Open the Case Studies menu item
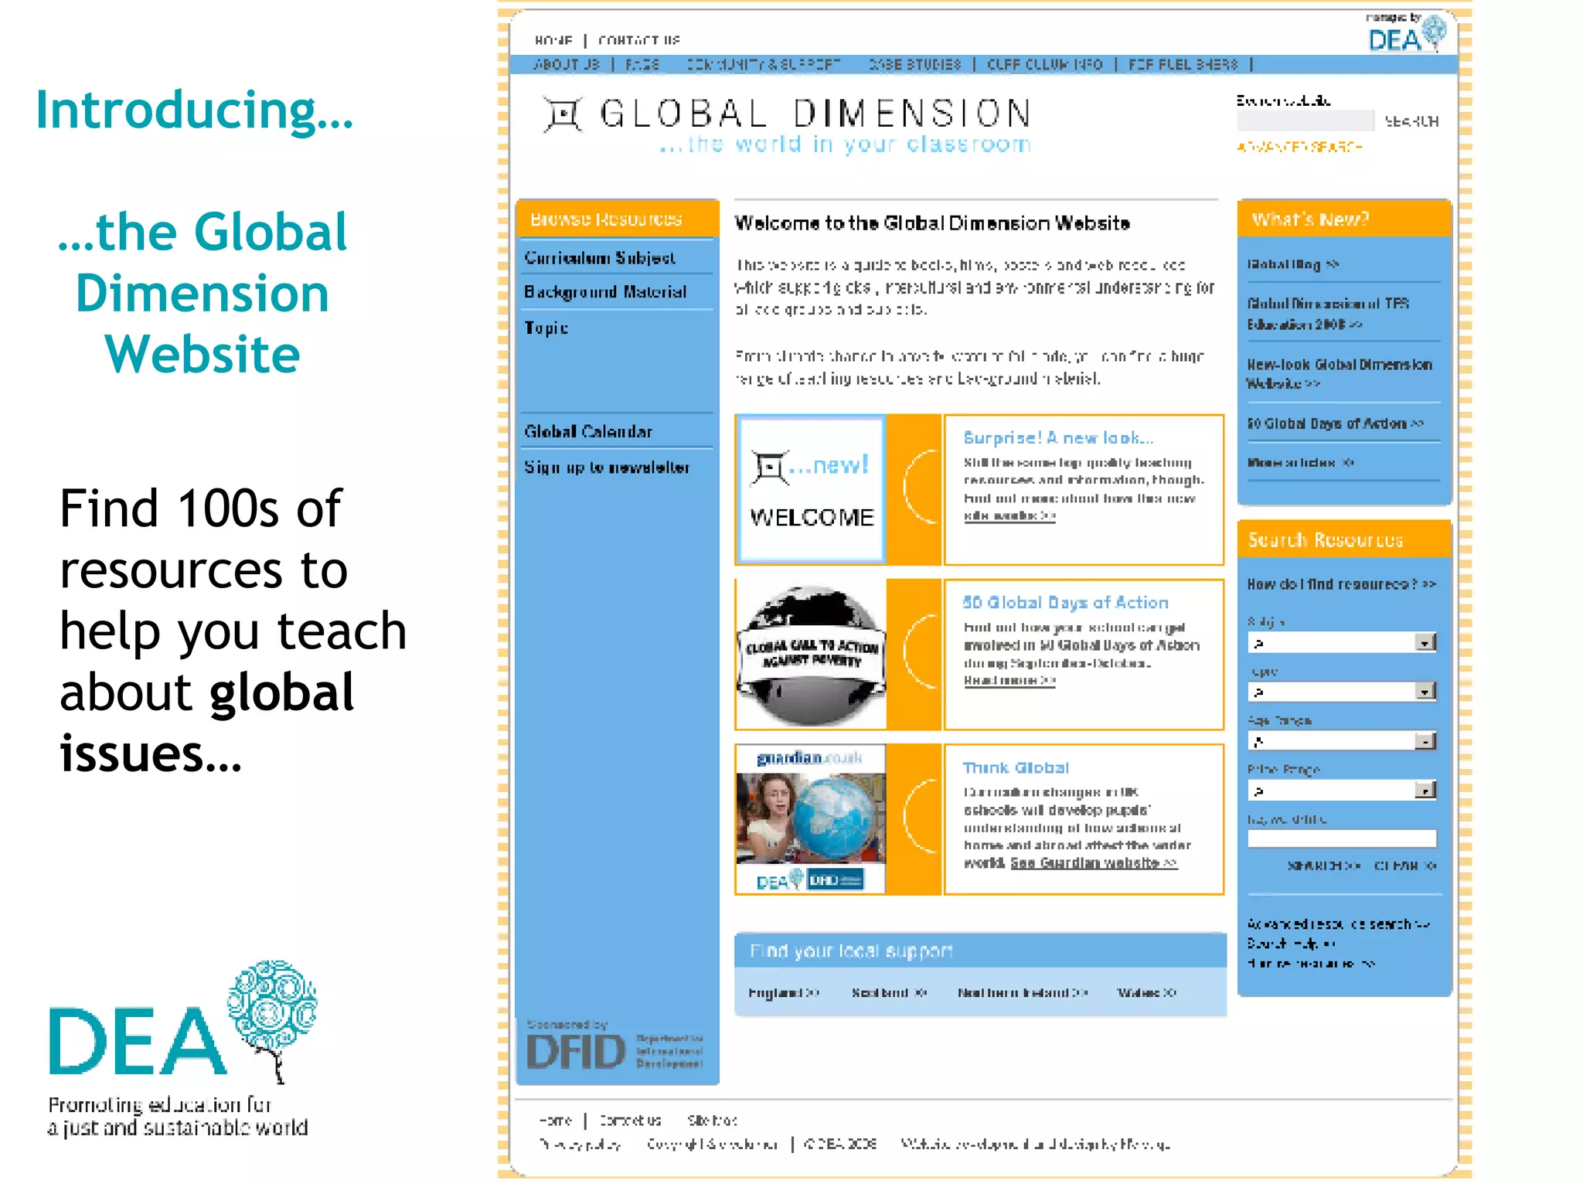This screenshot has height=1187, width=1583. click(914, 65)
